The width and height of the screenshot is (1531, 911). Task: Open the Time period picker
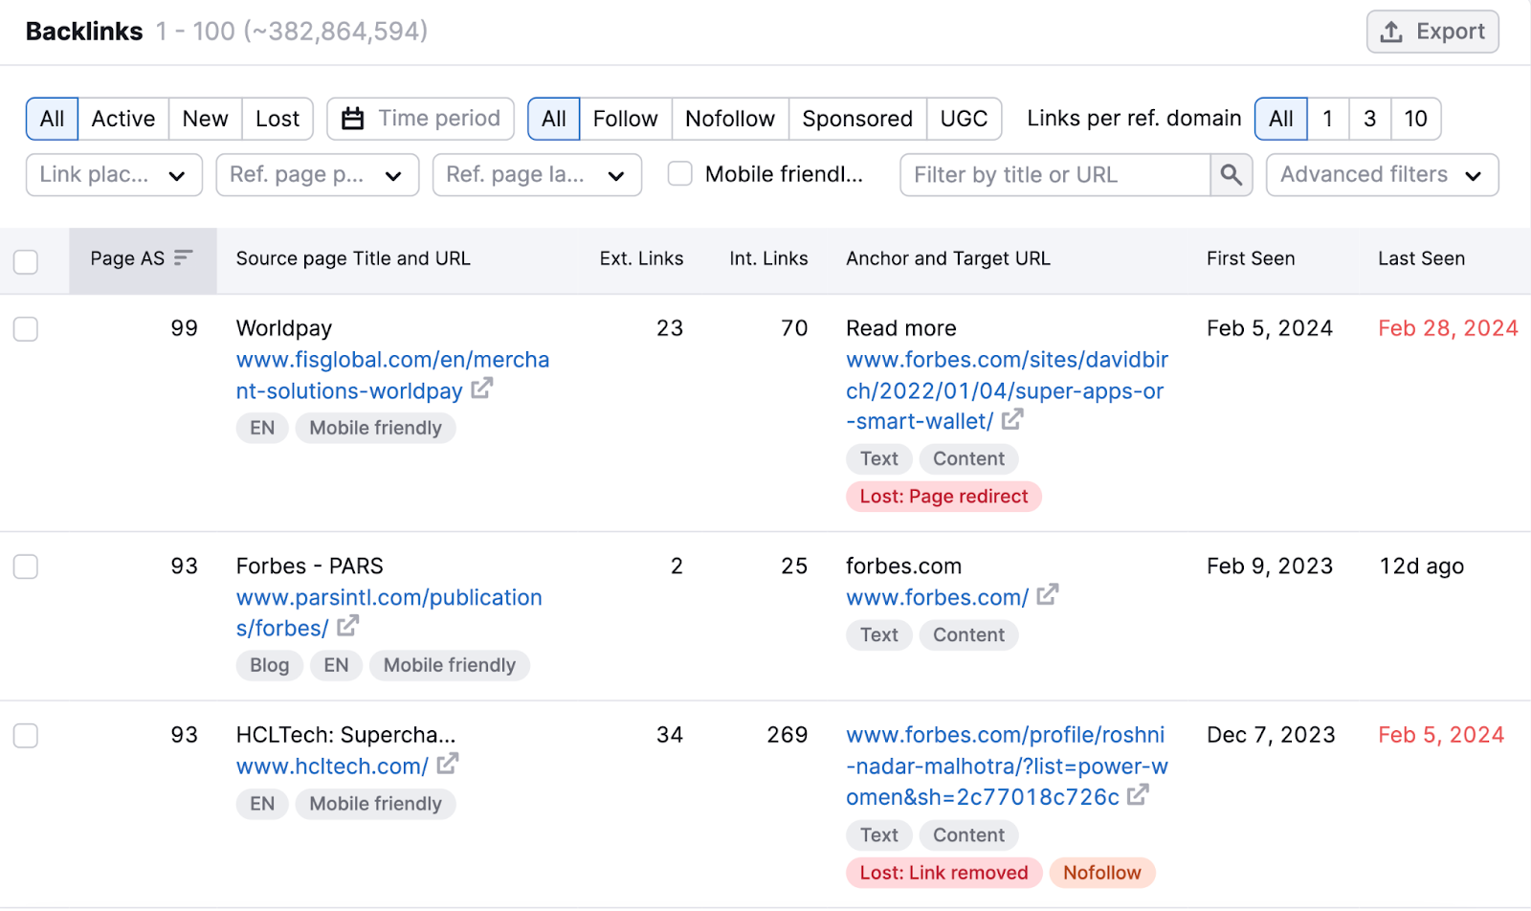tap(420, 119)
